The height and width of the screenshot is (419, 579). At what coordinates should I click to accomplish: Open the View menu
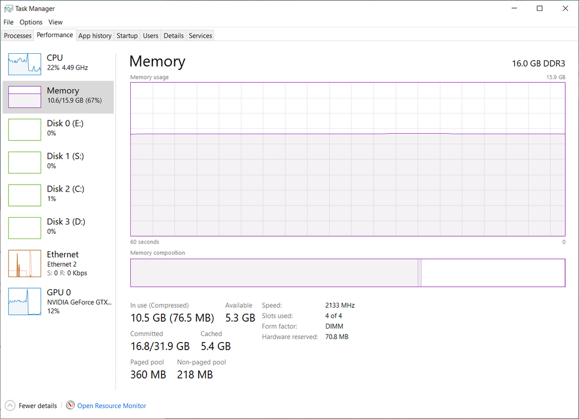(56, 22)
